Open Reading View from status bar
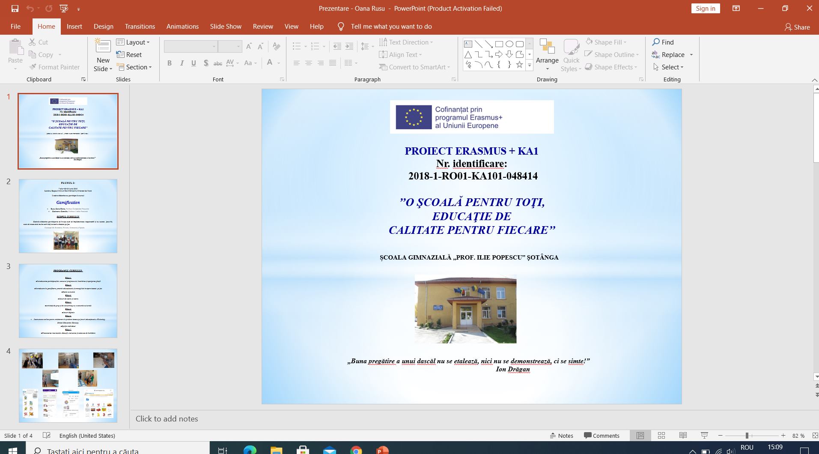This screenshot has height=454, width=819. click(683, 436)
